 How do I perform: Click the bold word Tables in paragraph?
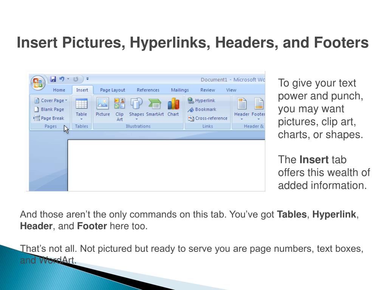tap(292, 214)
